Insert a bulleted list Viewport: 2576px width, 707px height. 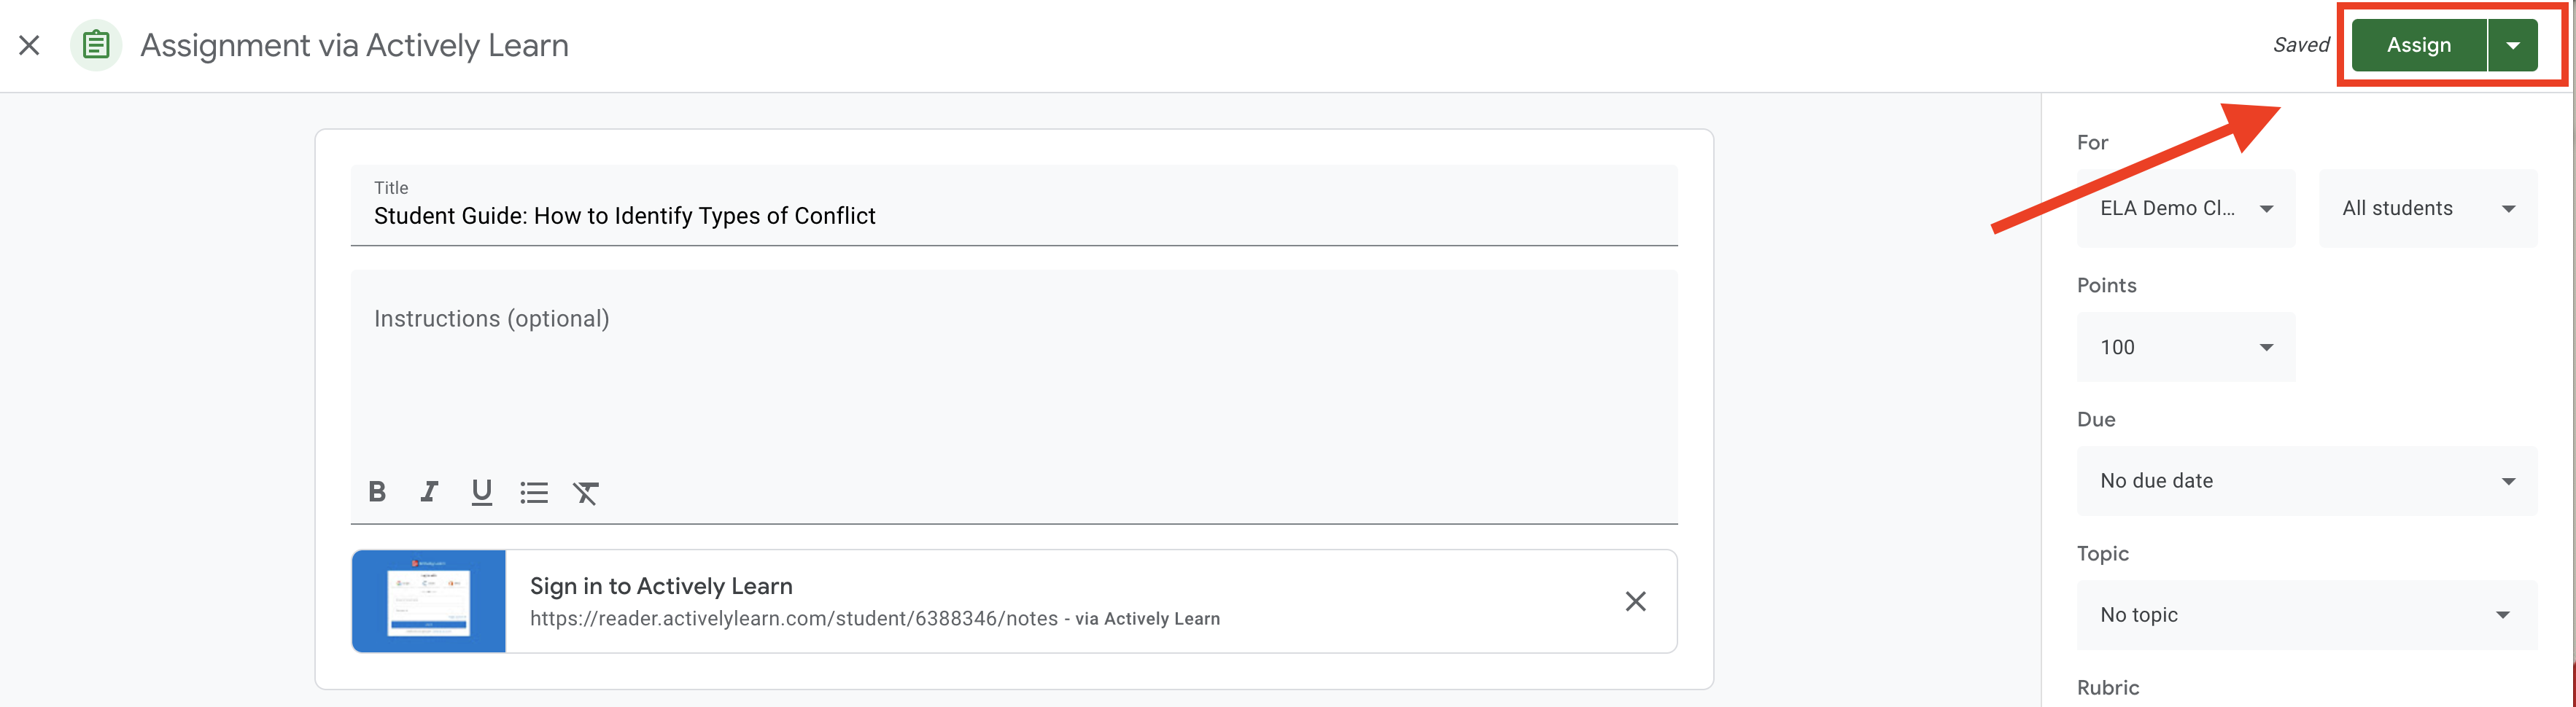pos(534,492)
